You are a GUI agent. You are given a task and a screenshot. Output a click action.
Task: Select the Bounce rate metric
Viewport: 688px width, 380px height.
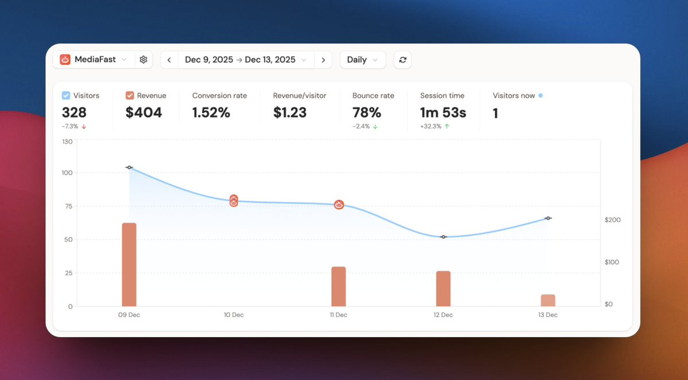click(374, 96)
